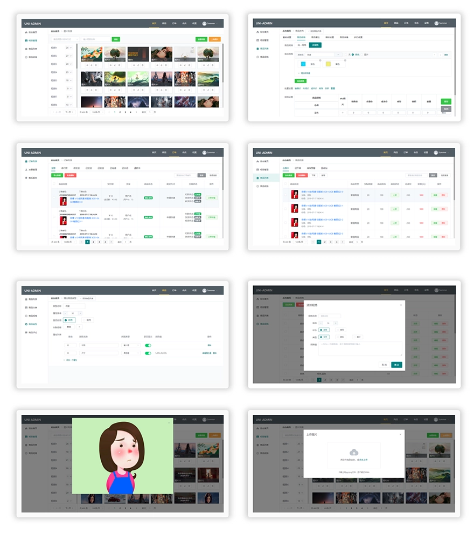Tick the select-all checkbox in the product list header

click(285, 184)
